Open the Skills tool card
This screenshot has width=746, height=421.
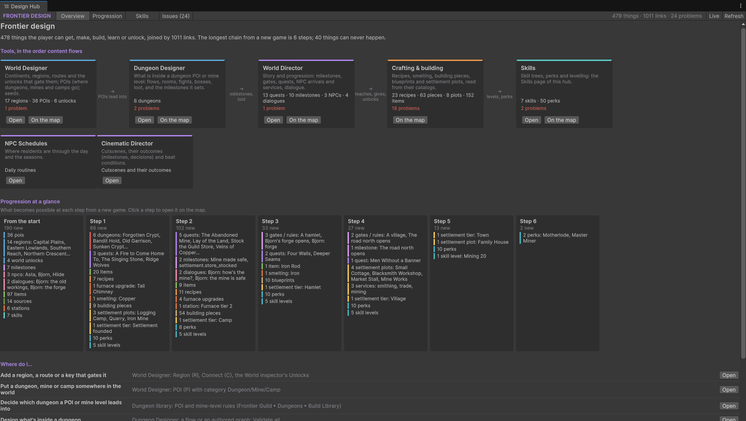tap(531, 120)
